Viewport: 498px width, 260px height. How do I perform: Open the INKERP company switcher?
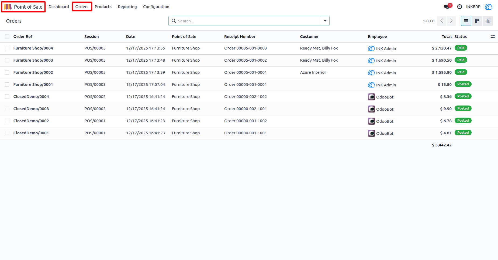[473, 7]
